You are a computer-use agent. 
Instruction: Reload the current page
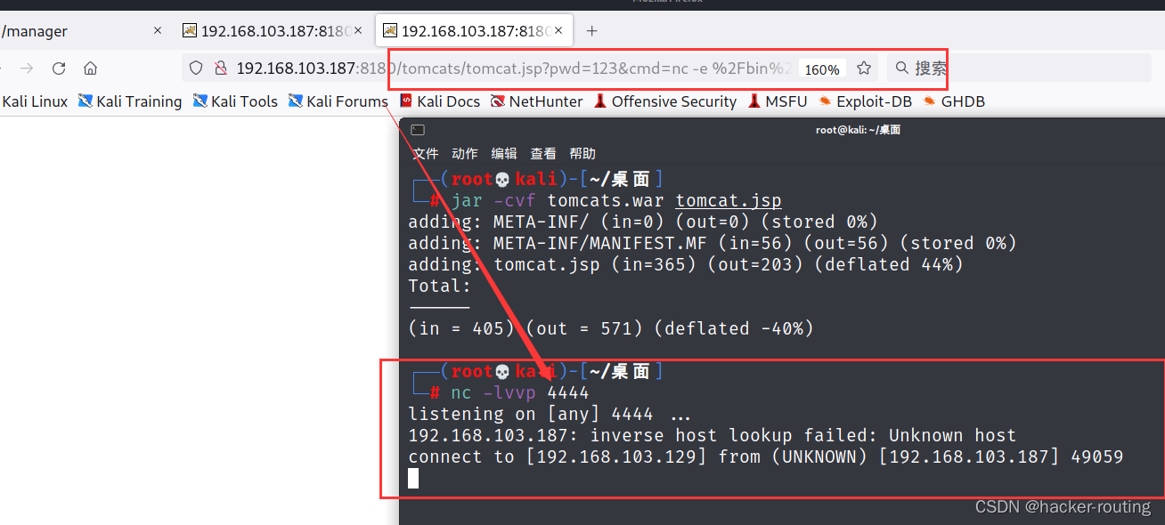point(59,69)
